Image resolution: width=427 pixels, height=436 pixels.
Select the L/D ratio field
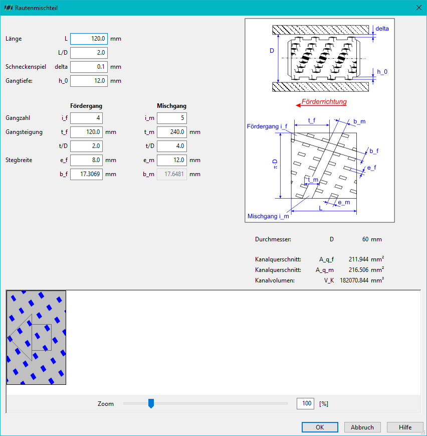89,53
